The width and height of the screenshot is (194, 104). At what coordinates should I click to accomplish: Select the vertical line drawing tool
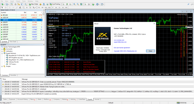tap(10, 8)
